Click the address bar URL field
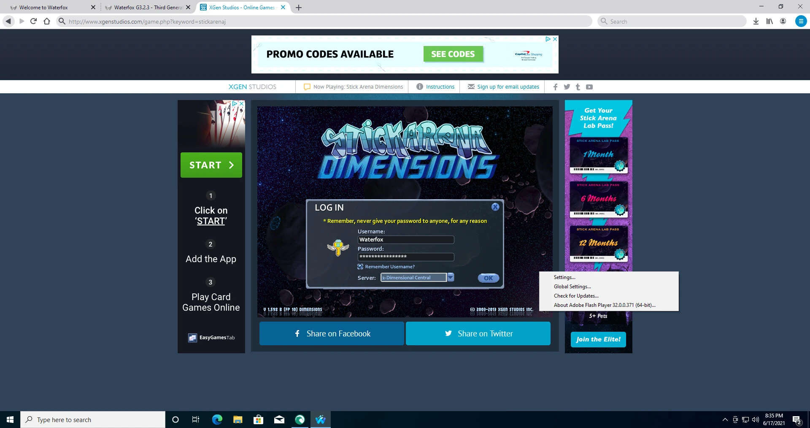This screenshot has width=810, height=428. (x=324, y=22)
